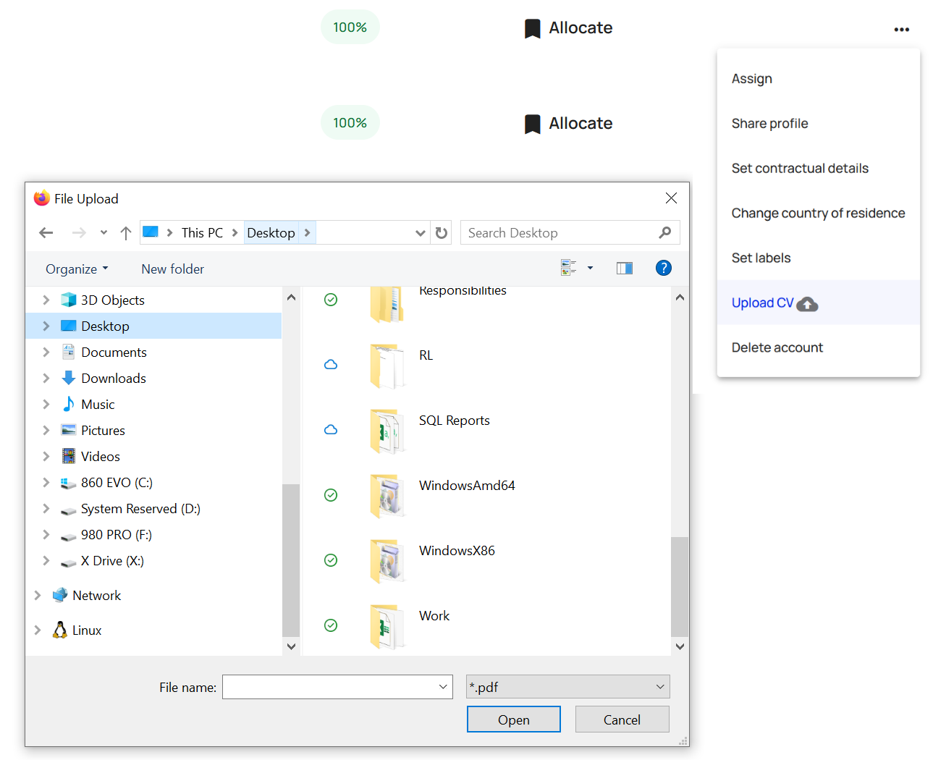933x760 pixels.
Task: Click the This PC monitor icon in address bar
Action: click(151, 232)
